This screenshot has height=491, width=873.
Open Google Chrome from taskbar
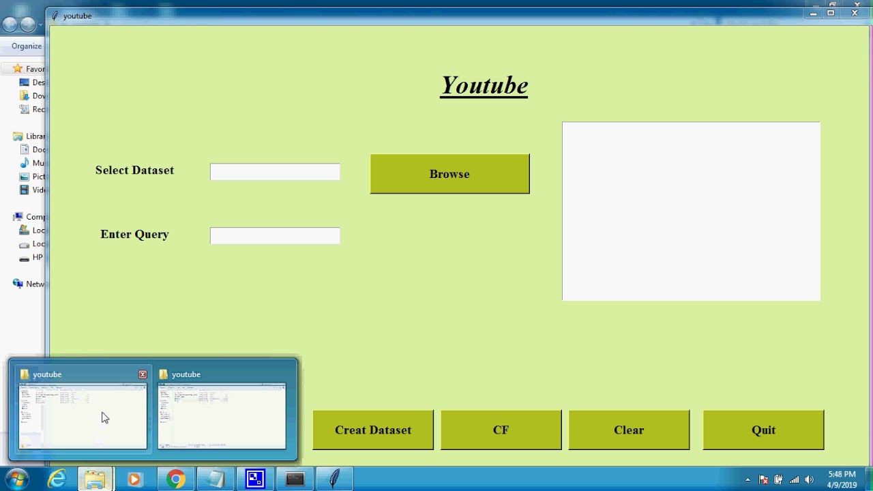click(x=176, y=479)
